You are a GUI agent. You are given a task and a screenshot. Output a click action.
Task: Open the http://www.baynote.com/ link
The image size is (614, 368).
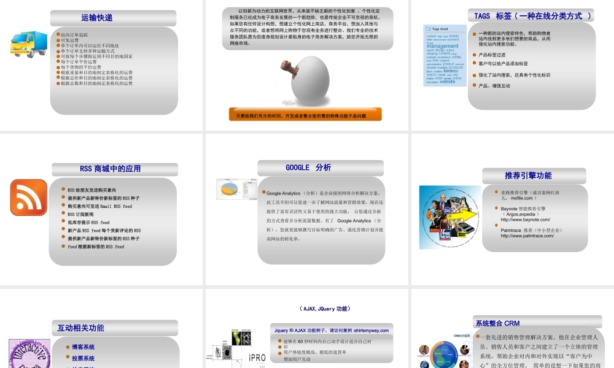(525, 220)
